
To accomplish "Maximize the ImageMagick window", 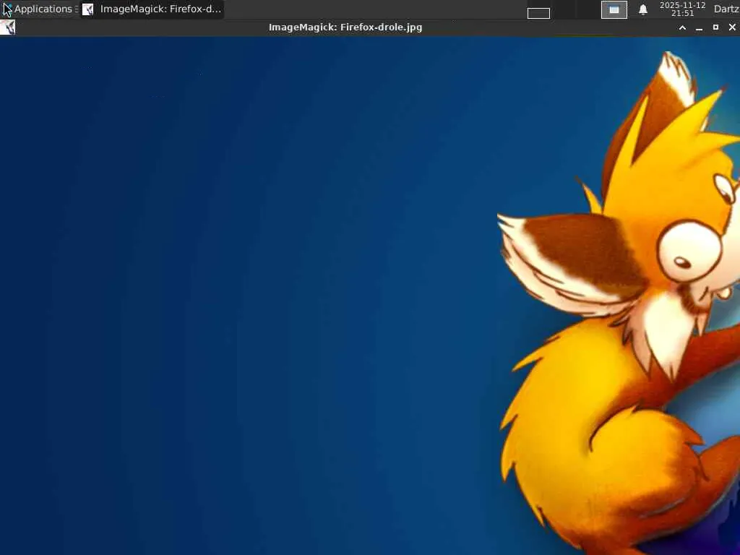I will click(715, 27).
